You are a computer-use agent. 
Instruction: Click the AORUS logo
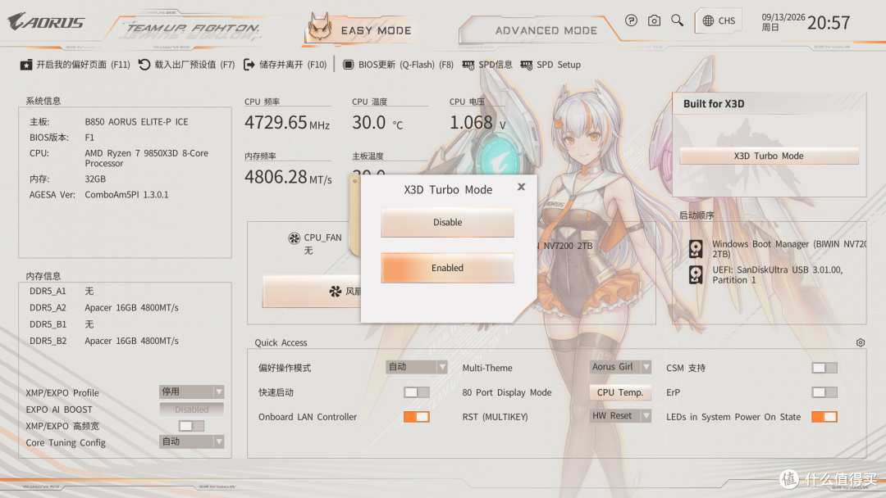click(x=46, y=22)
